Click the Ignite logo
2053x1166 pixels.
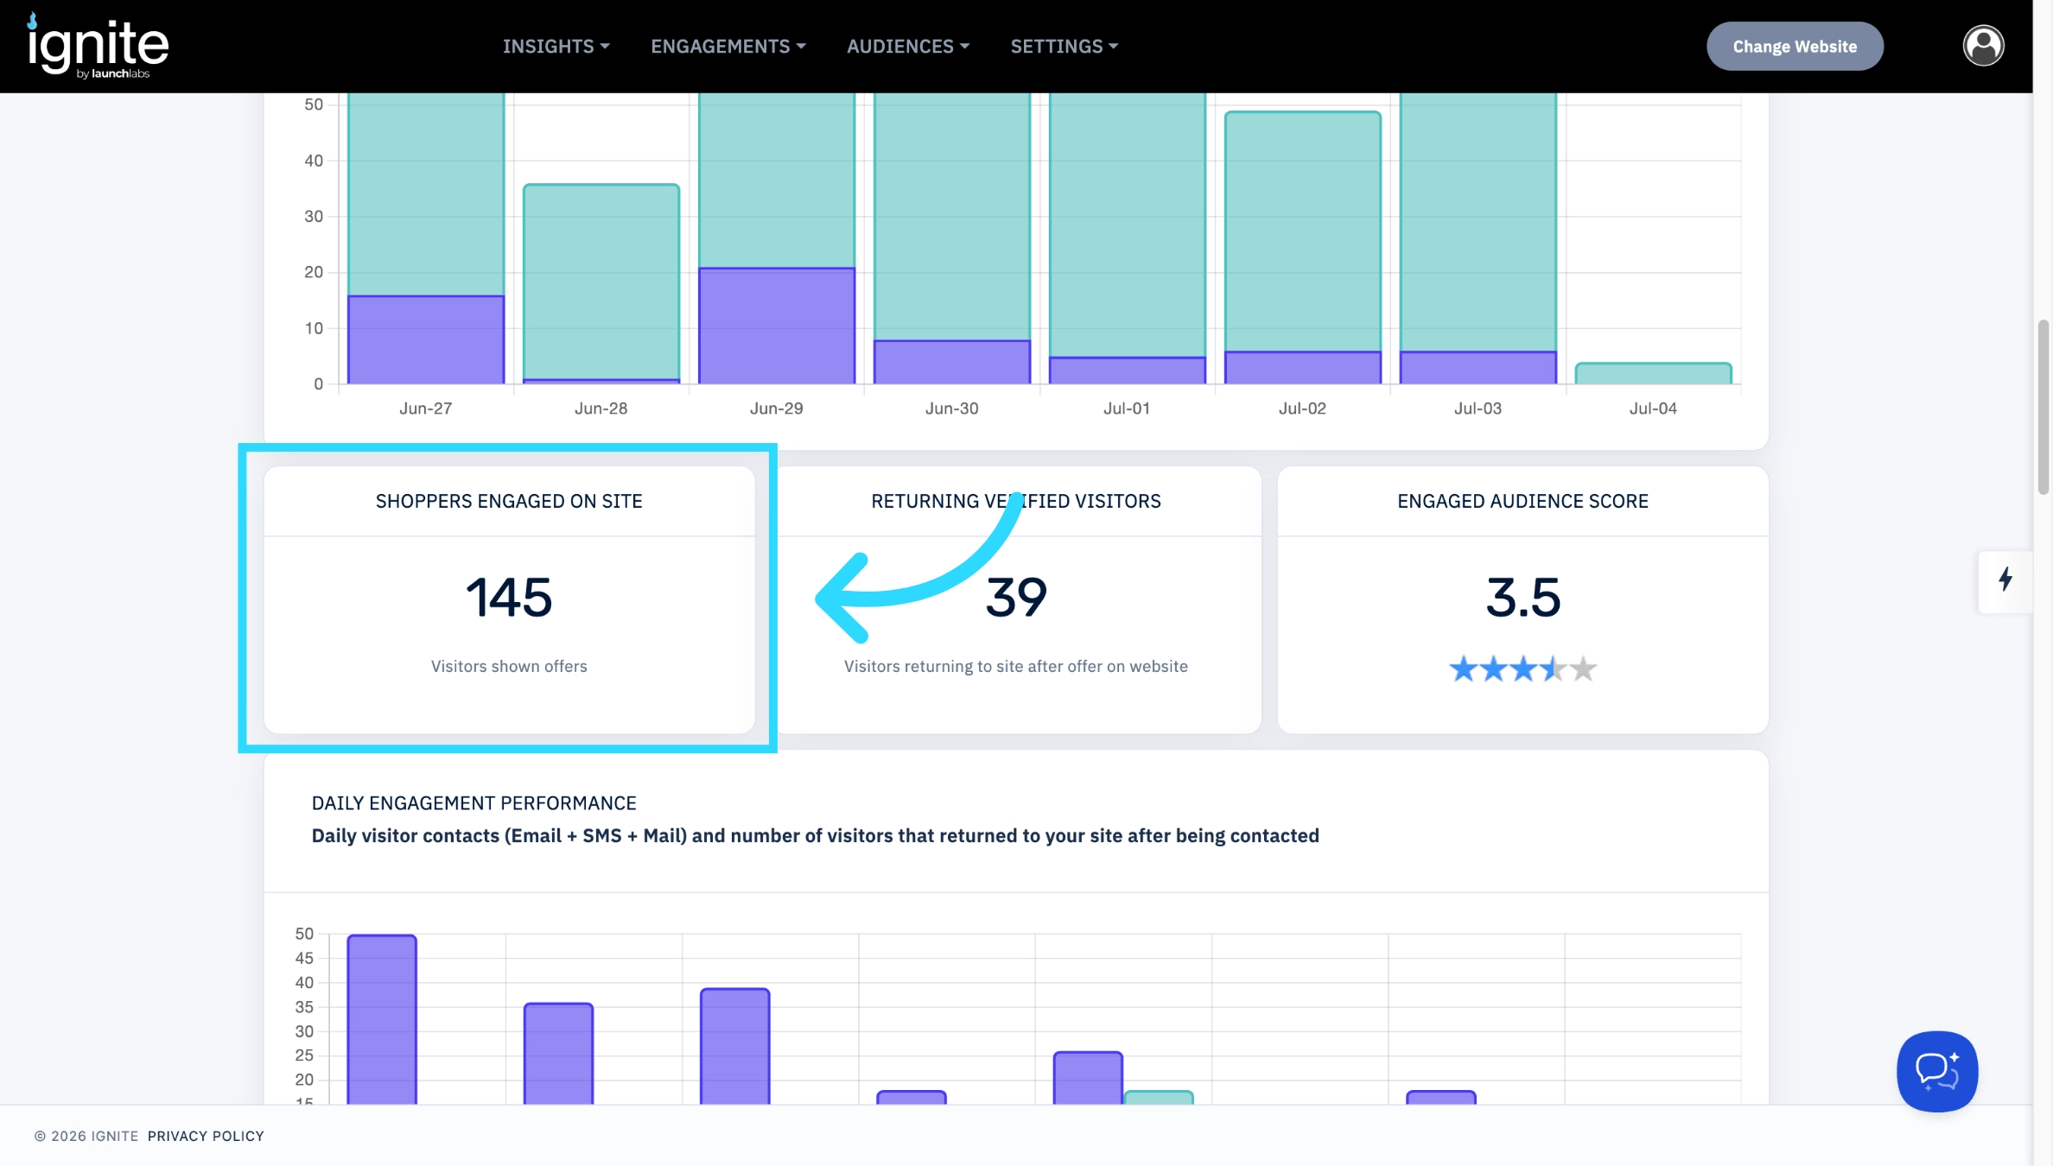(98, 46)
